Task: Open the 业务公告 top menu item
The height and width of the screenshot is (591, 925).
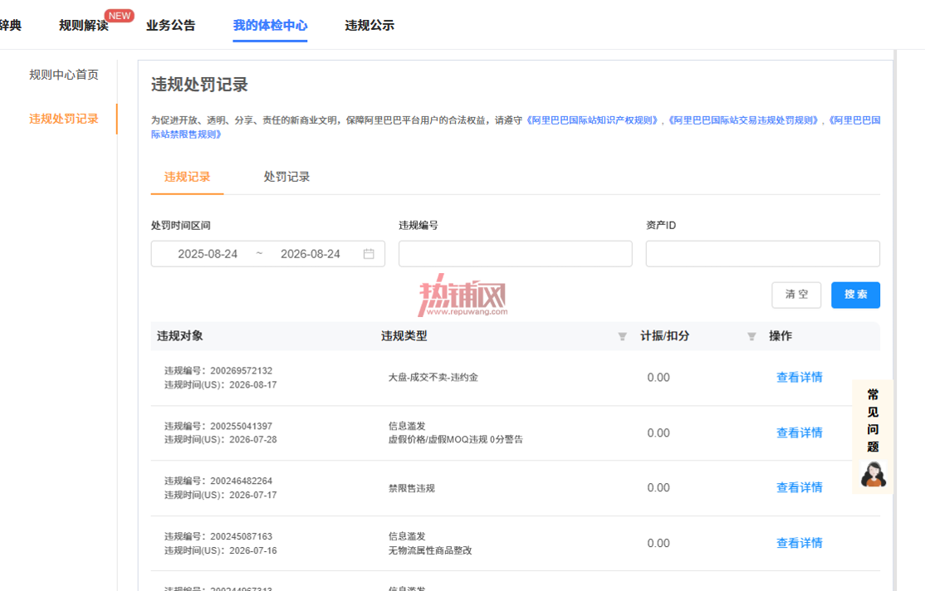Action: [170, 26]
